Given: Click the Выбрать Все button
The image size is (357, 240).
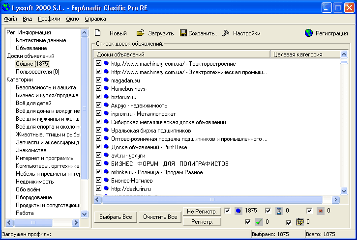Looking at the screenshot, I should click(116, 217).
